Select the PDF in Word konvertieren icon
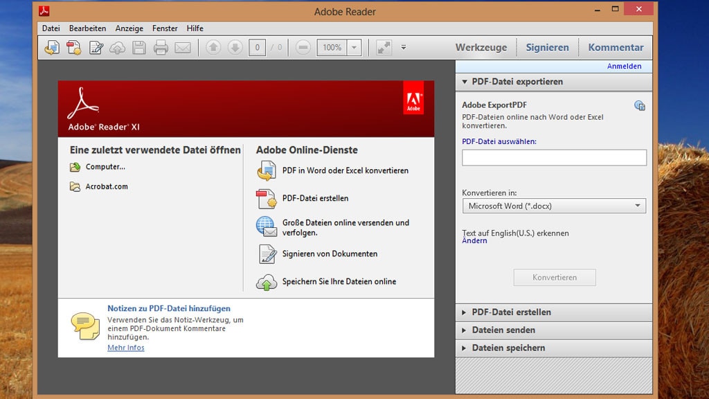The height and width of the screenshot is (399, 709). [267, 170]
